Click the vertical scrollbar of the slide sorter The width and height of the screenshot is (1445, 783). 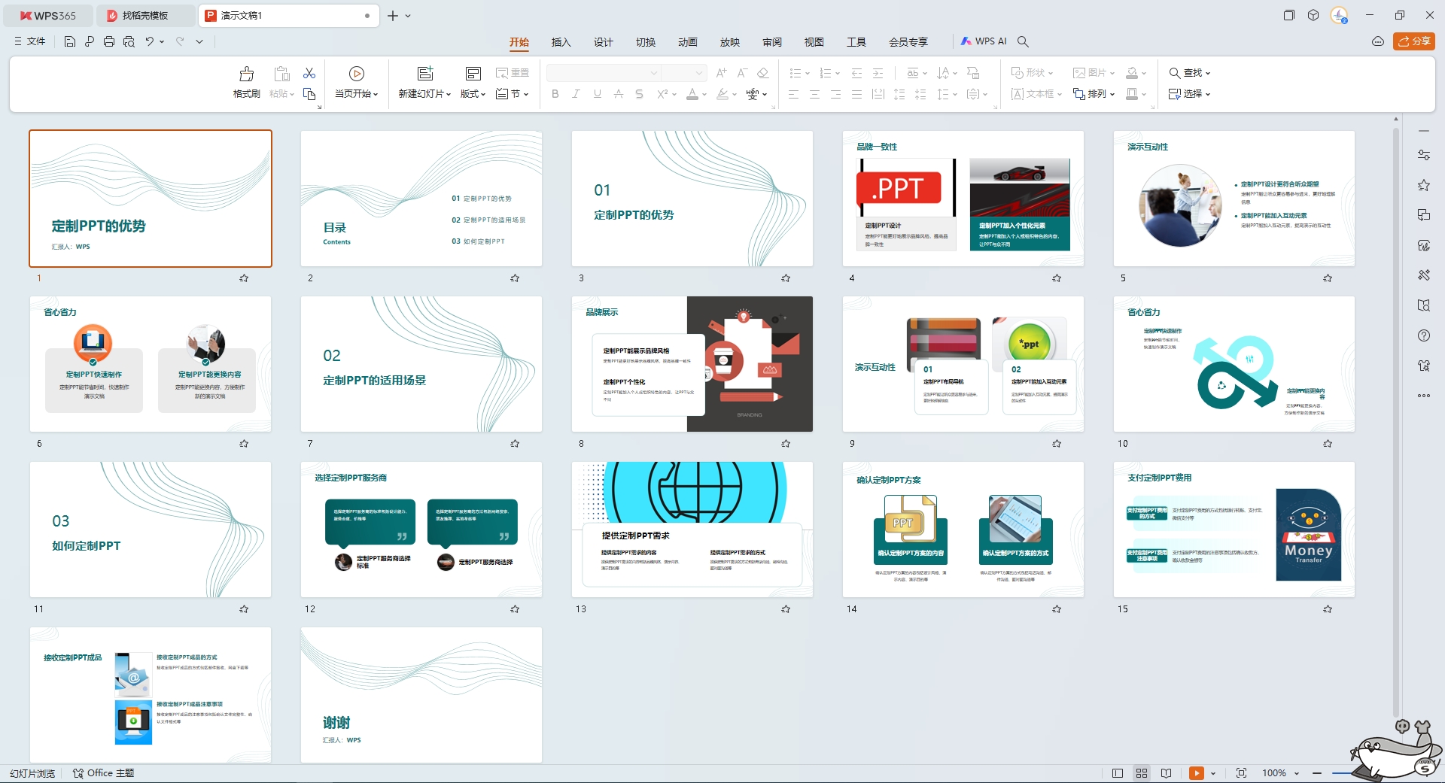[1396, 421]
